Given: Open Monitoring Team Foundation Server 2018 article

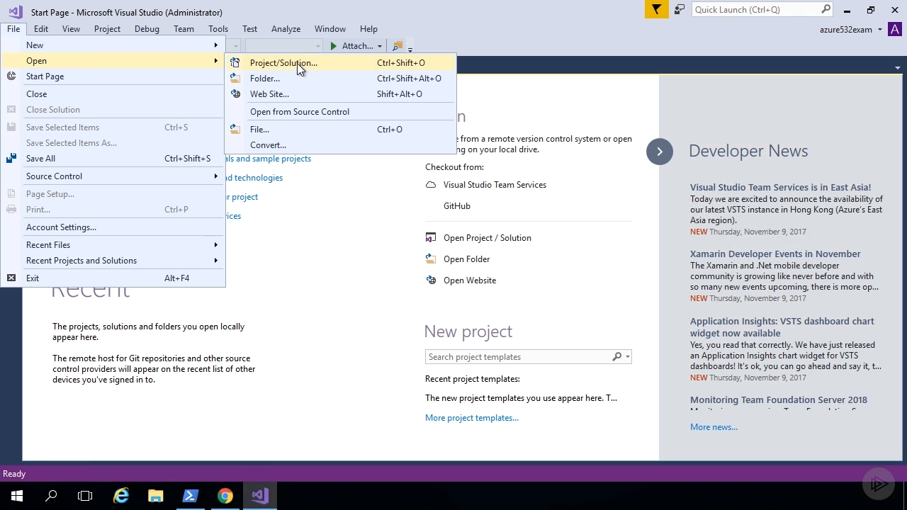Looking at the screenshot, I should [x=779, y=400].
